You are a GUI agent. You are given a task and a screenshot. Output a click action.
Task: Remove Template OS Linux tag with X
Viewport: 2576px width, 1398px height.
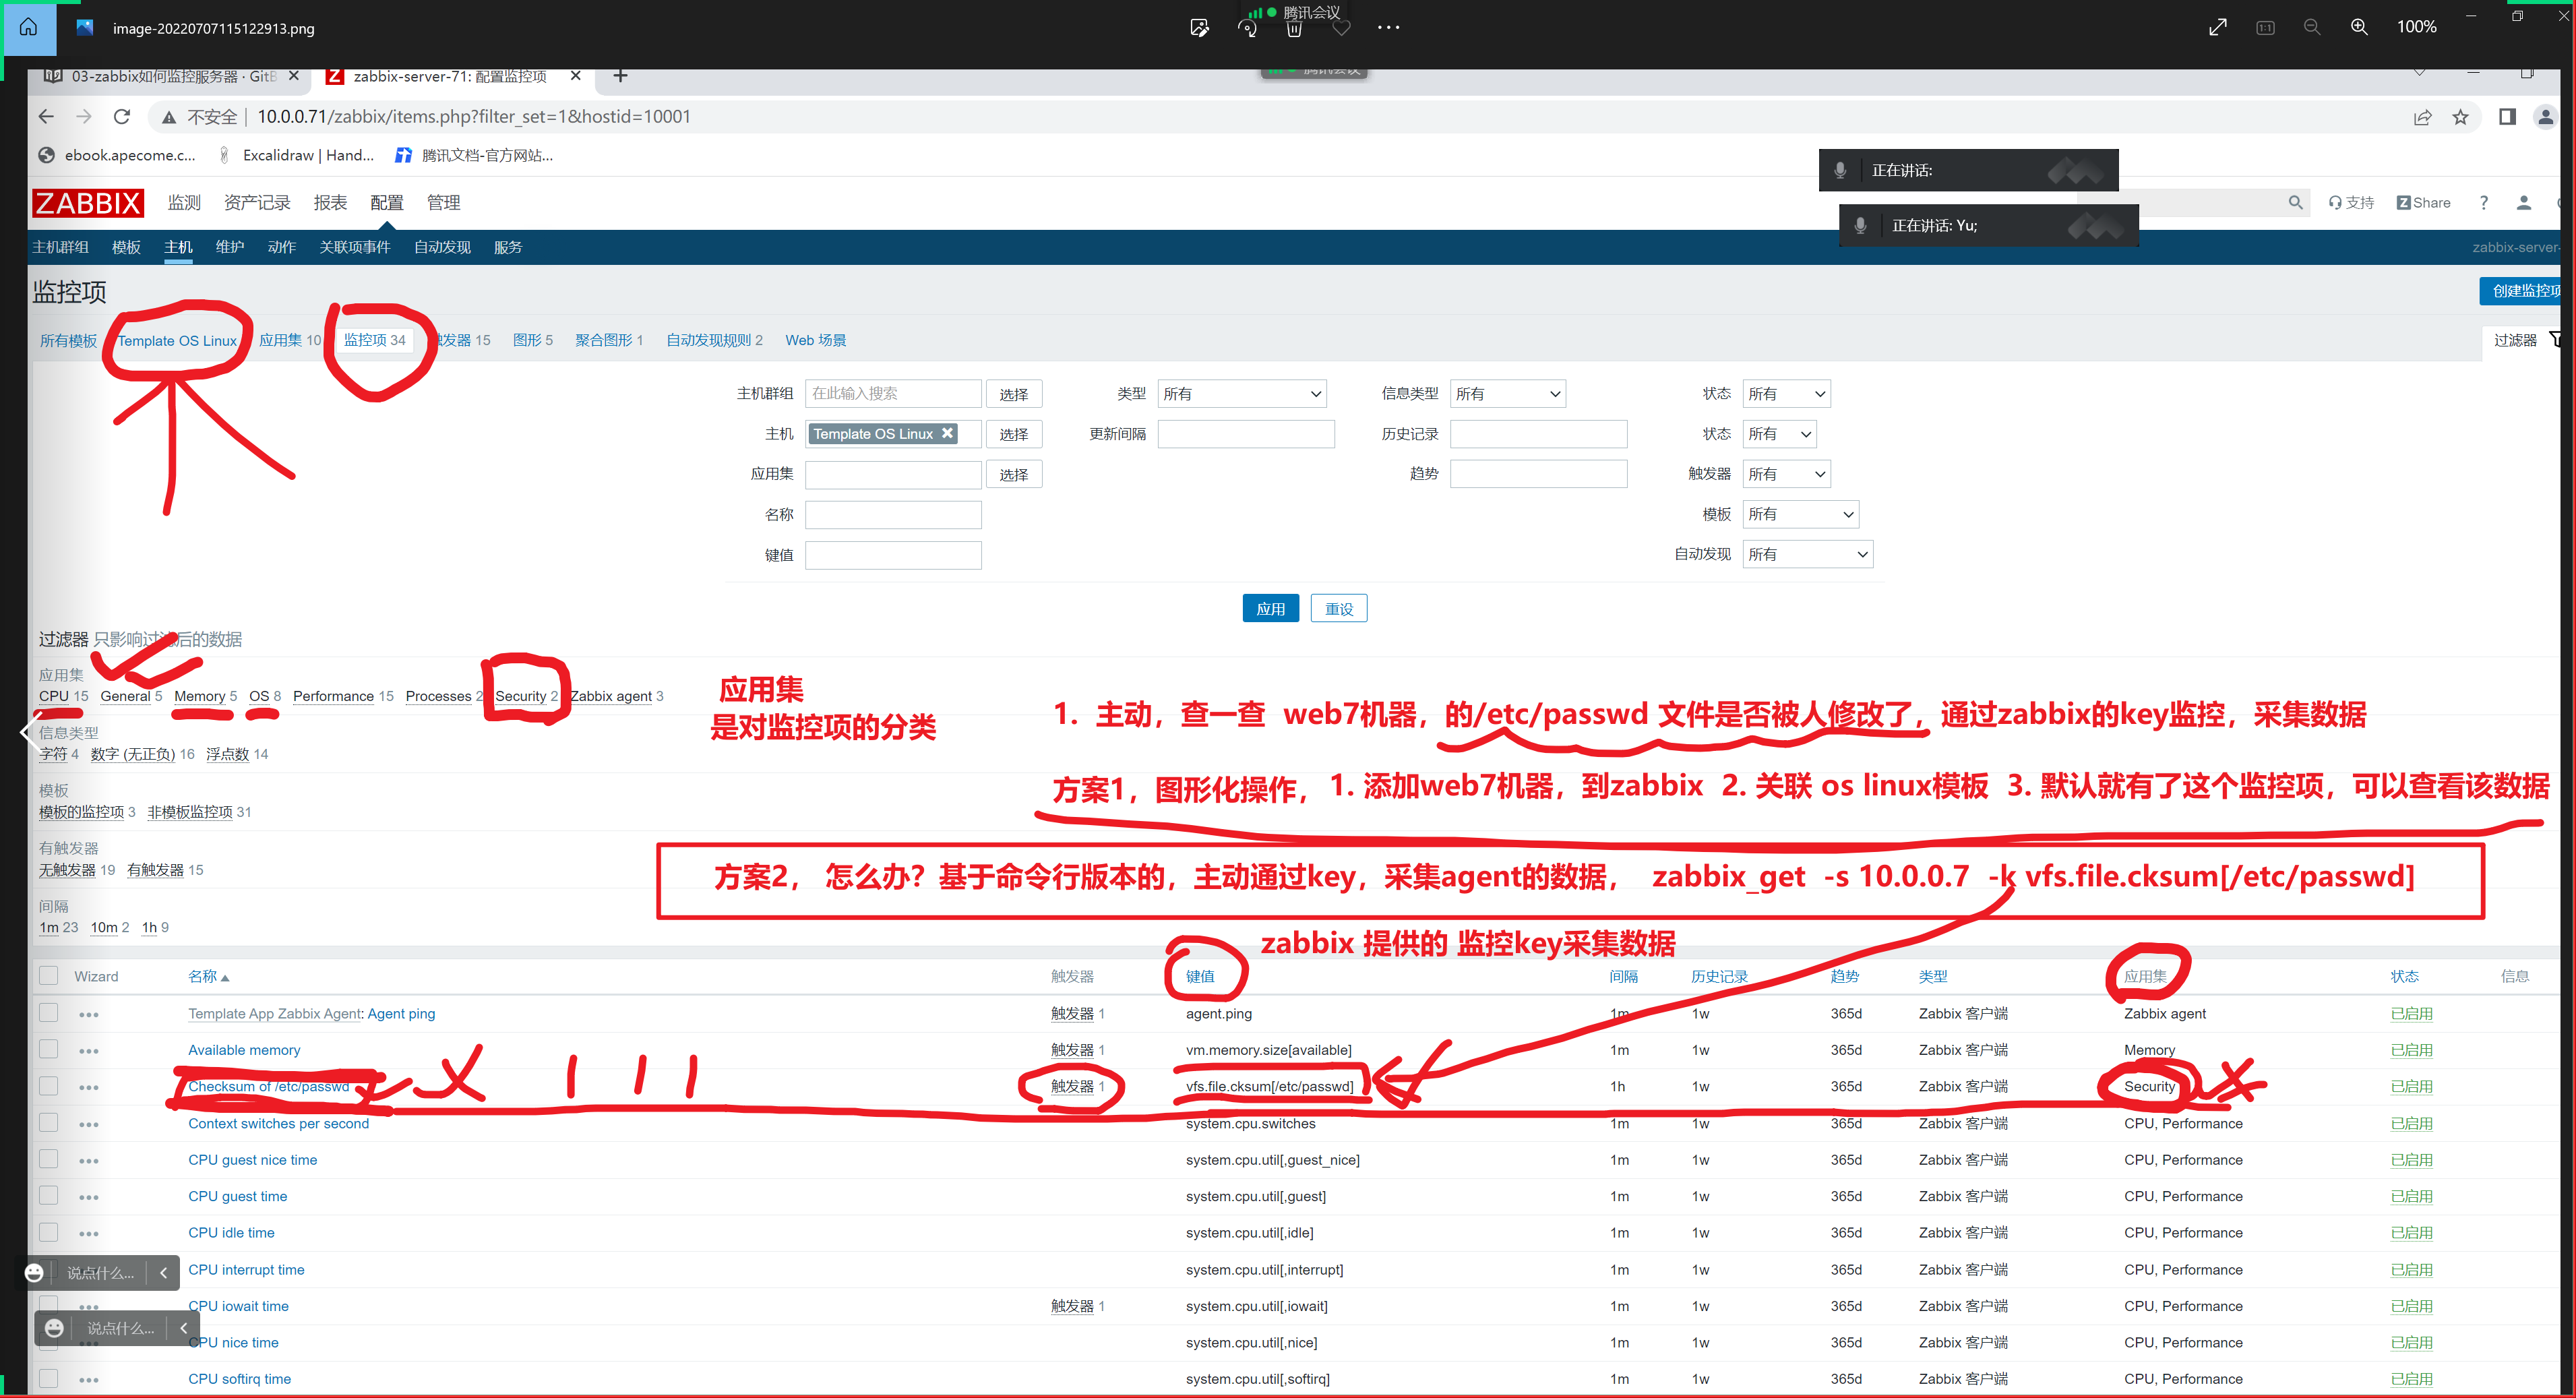pyautogui.click(x=947, y=433)
